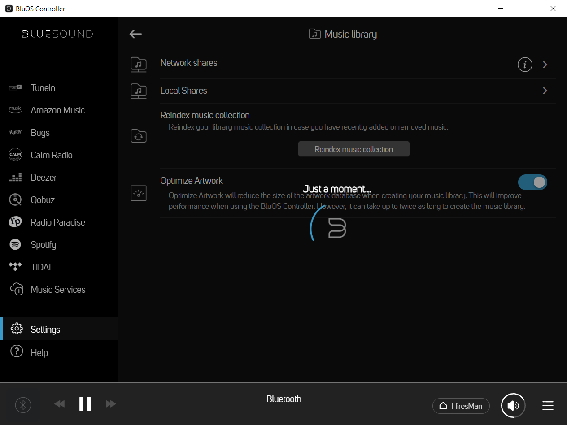Open Settings in the sidebar

(45, 330)
